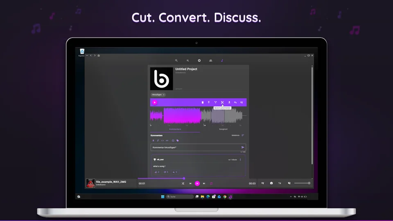Insert timestamp with clock icon
Screen dimensions: 393x221
(173, 140)
